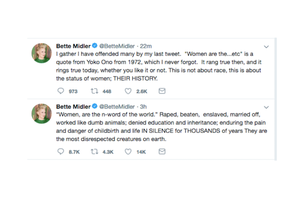This screenshot has width=296, height=197.
Task: Retweet the tweet with 4.3K retweets
Action: 95,152
